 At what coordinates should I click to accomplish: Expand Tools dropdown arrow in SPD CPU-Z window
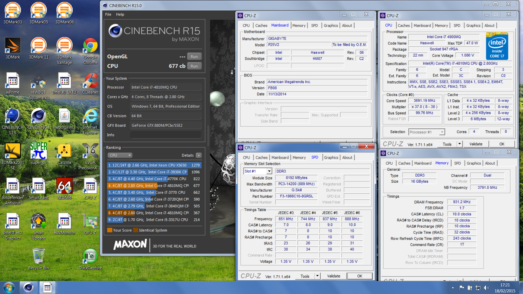(x=317, y=276)
